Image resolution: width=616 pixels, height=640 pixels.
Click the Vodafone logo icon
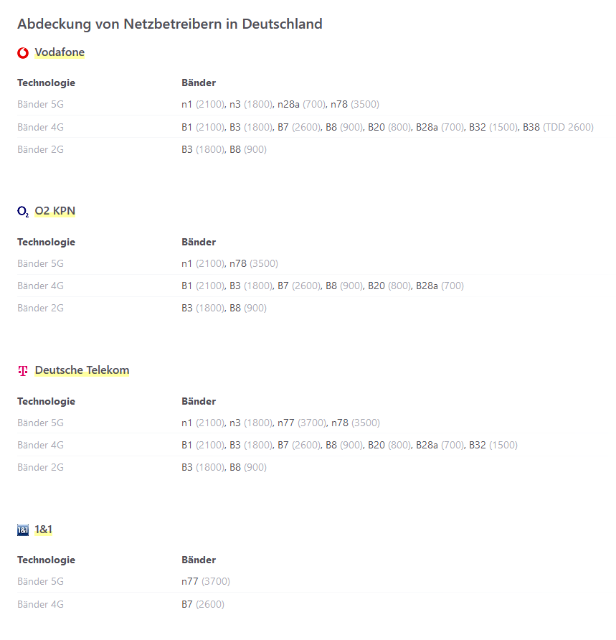(23, 52)
